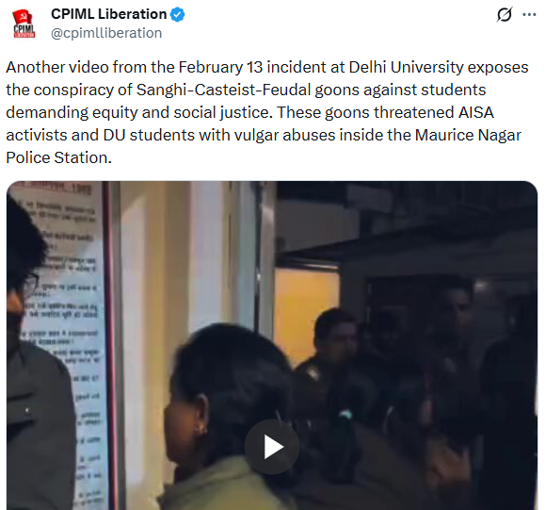Select the phrase "February 13 incident"
The image size is (546, 510).
(x=254, y=67)
